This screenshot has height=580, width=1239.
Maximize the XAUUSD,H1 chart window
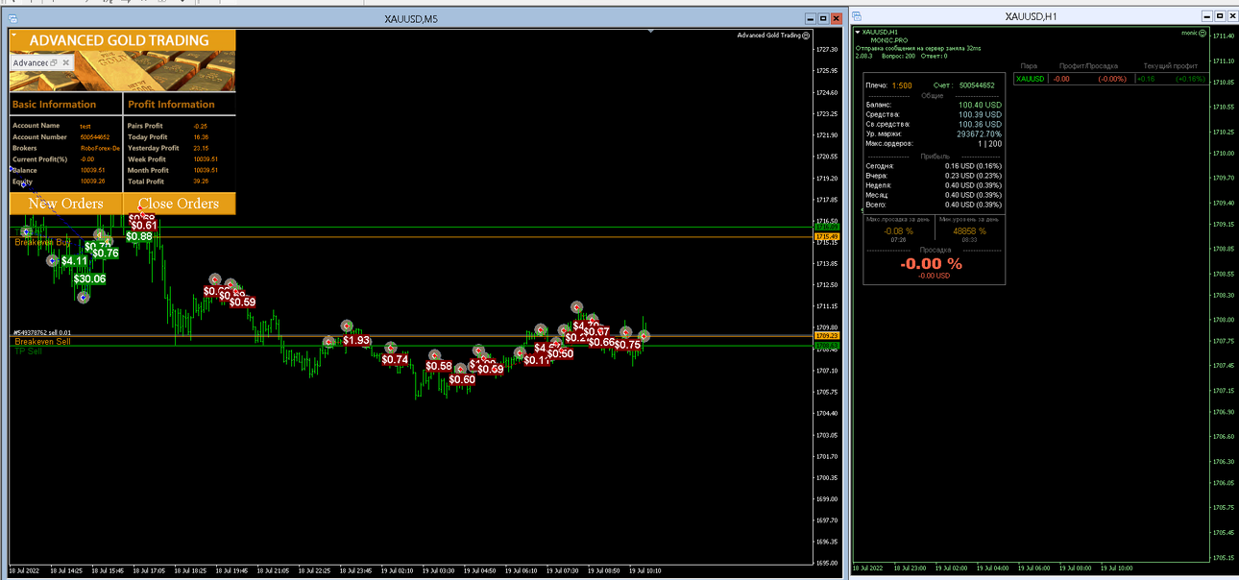tap(1220, 16)
